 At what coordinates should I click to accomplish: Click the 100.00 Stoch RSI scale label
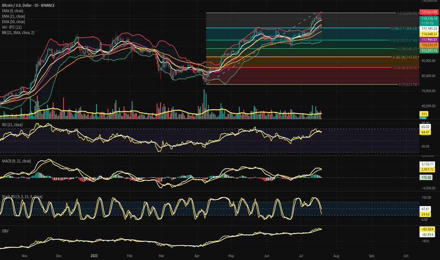pyautogui.click(x=426, y=198)
